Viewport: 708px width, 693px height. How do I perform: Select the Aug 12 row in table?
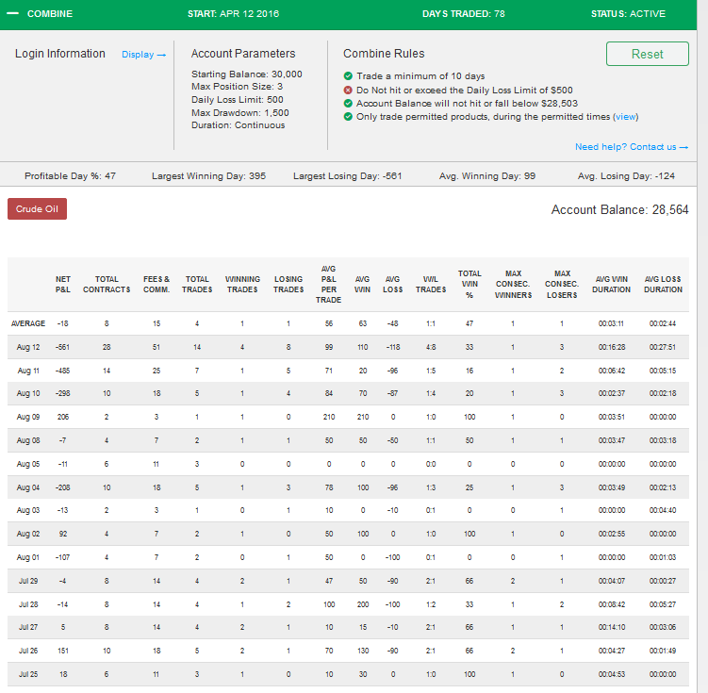click(x=348, y=347)
